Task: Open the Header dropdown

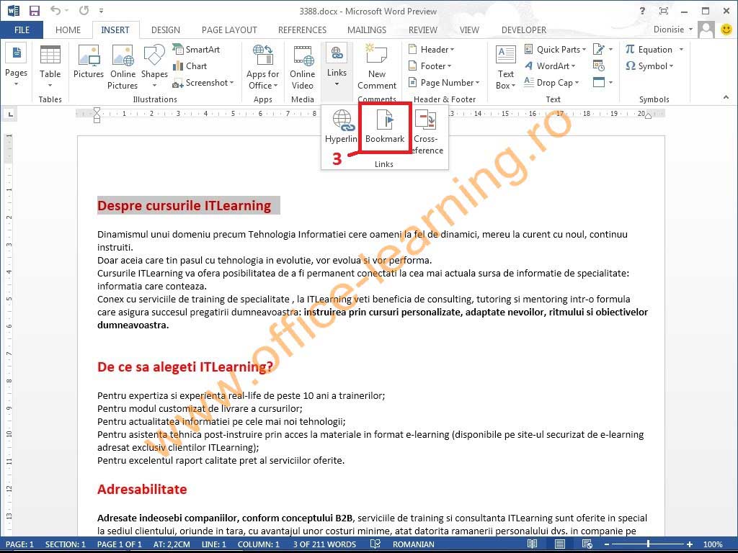Action: [431, 50]
